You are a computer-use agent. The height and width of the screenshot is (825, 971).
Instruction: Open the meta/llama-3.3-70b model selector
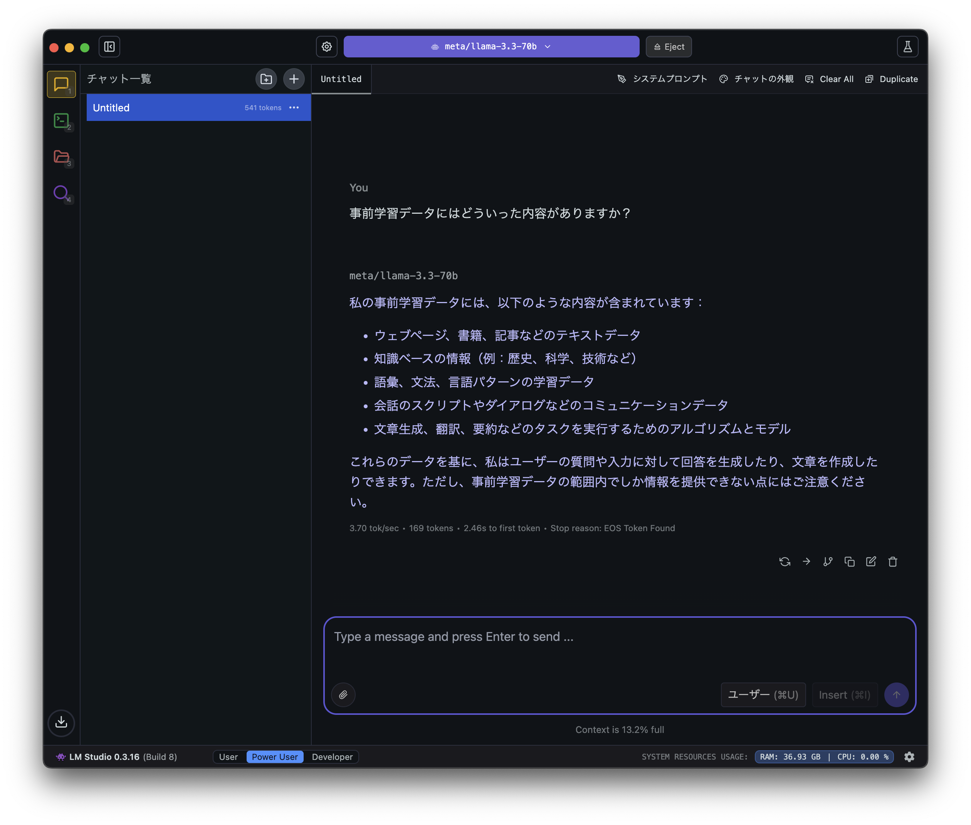click(491, 46)
